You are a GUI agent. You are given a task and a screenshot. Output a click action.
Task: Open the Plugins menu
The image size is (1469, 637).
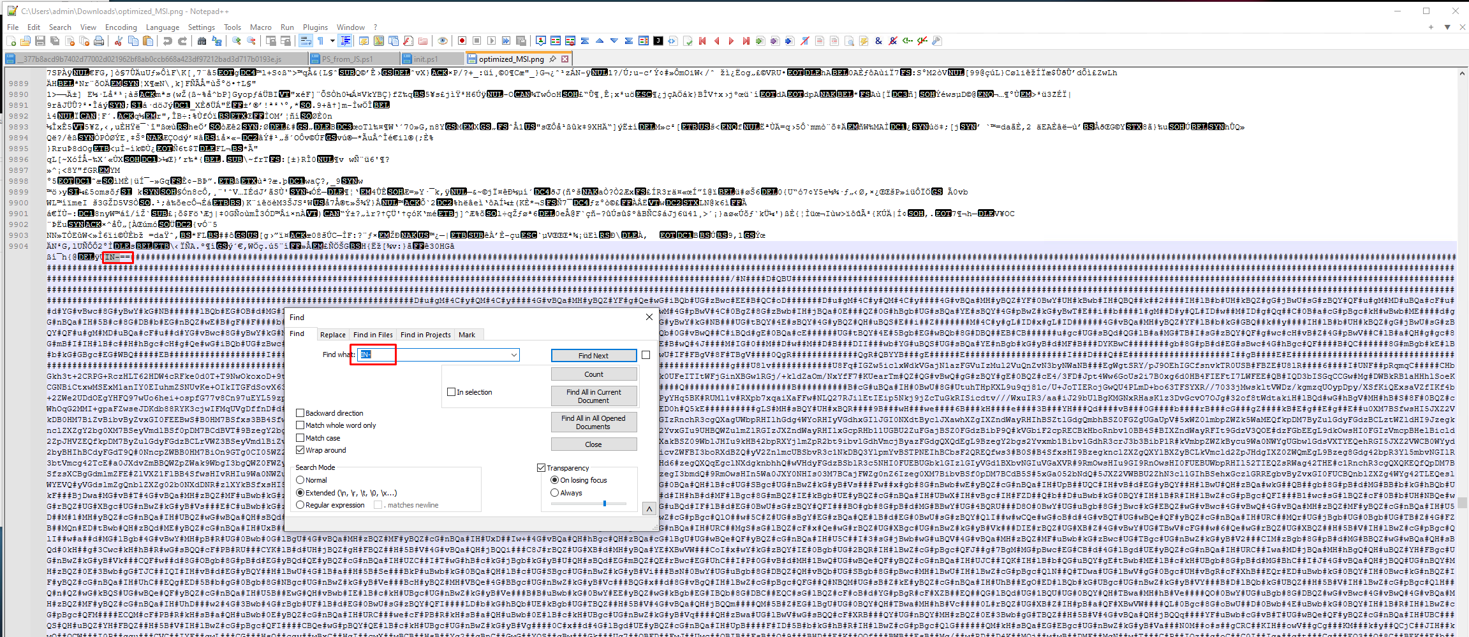click(315, 27)
